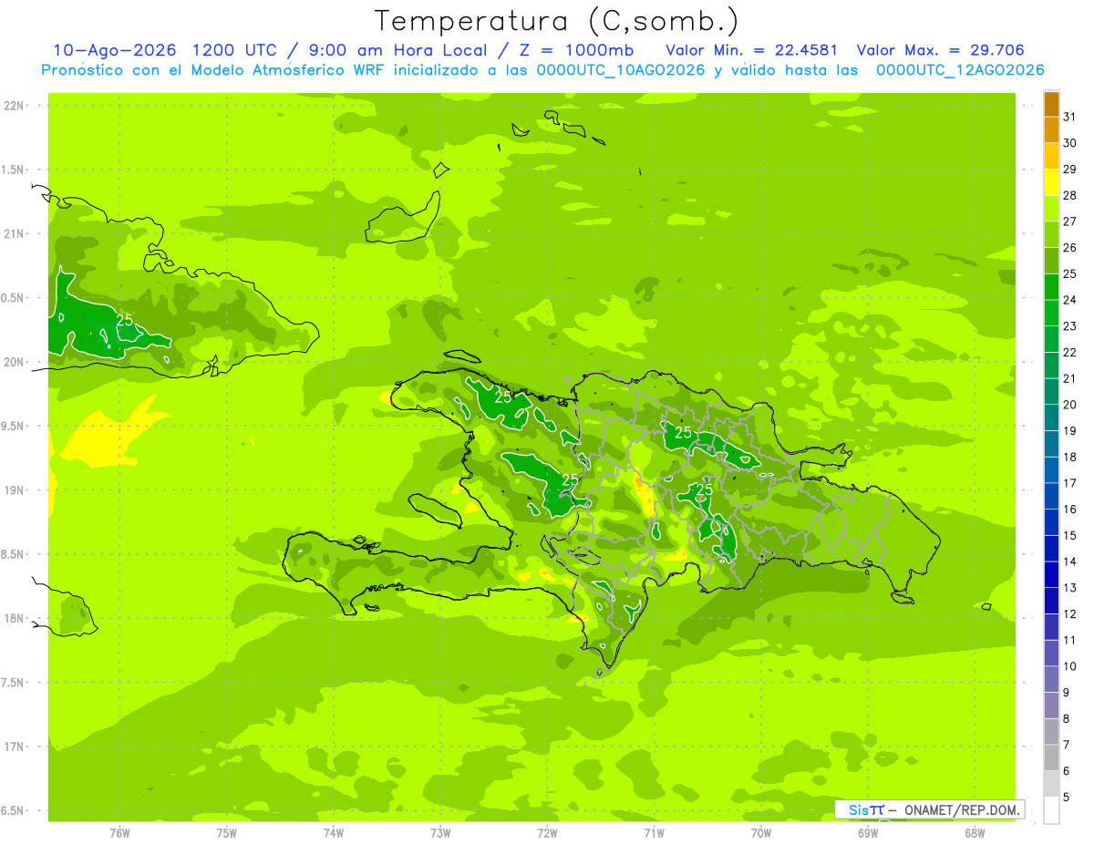
Task: Click the '75W' longitude label
Action: (x=226, y=833)
